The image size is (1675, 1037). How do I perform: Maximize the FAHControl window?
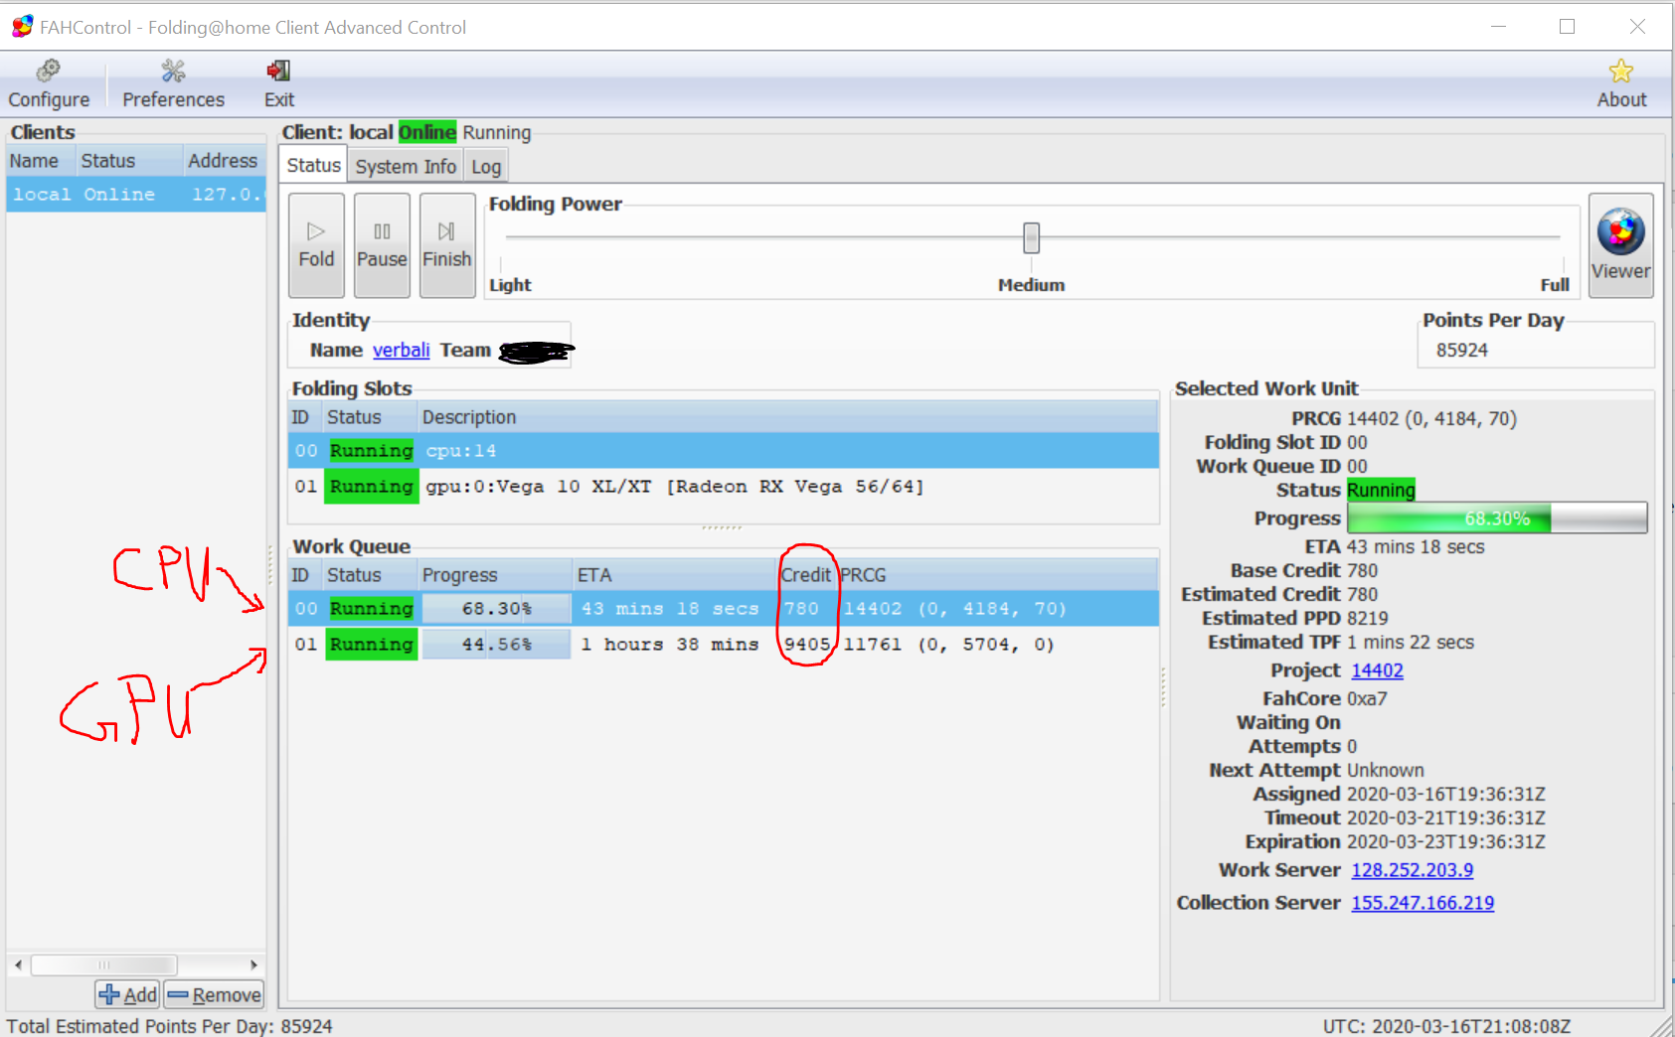point(1568,27)
